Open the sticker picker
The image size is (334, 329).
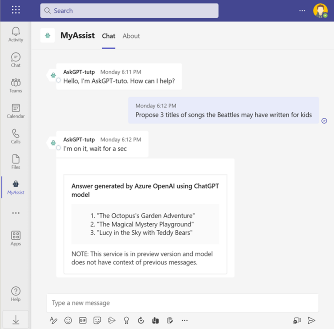[x=97, y=320]
